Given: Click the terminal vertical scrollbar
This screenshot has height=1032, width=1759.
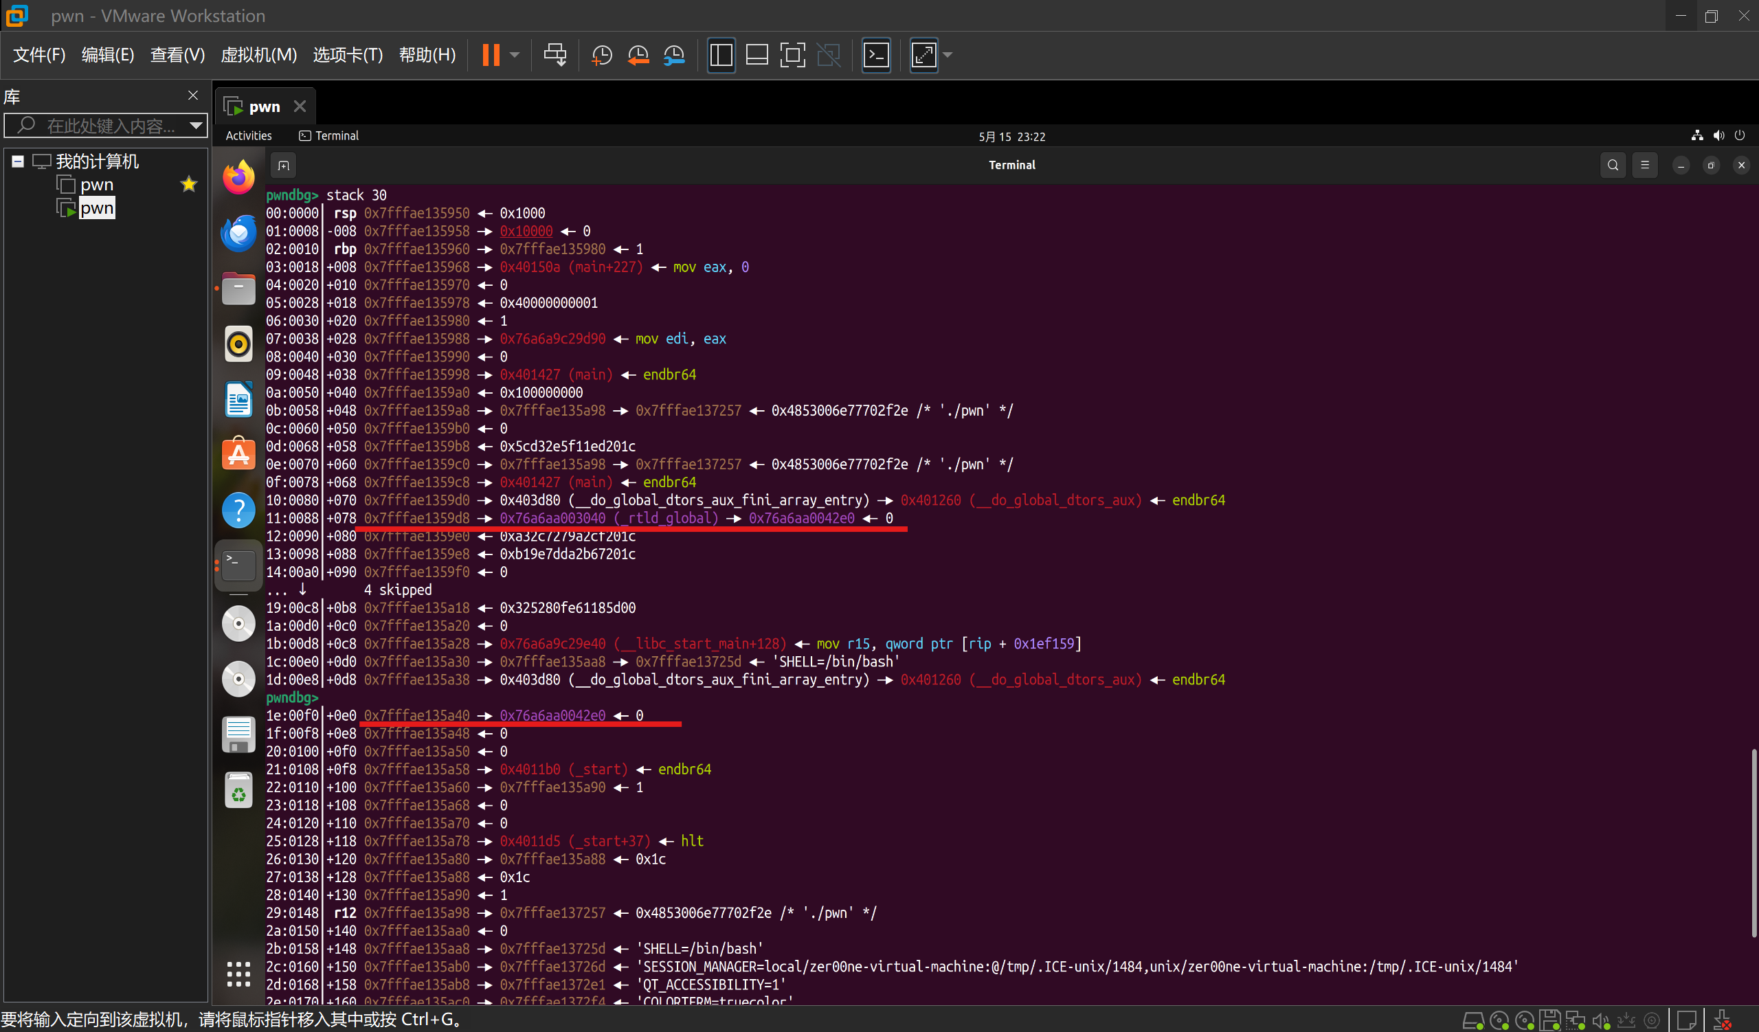Looking at the screenshot, I should 1753,842.
